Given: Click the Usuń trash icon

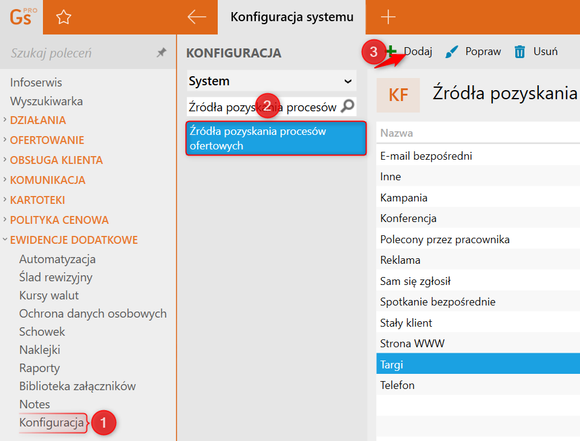Looking at the screenshot, I should click(x=520, y=52).
